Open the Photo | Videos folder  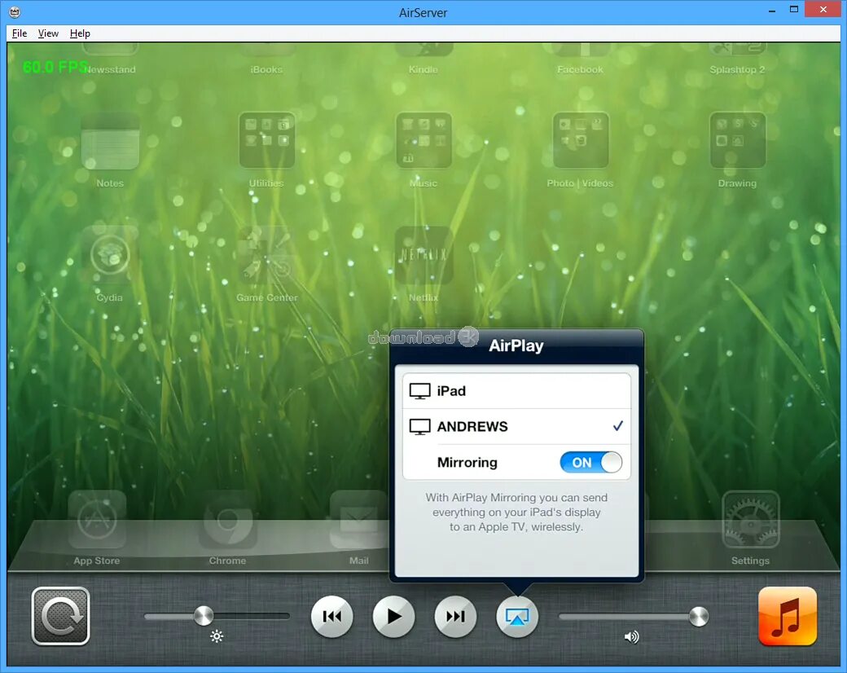(581, 140)
